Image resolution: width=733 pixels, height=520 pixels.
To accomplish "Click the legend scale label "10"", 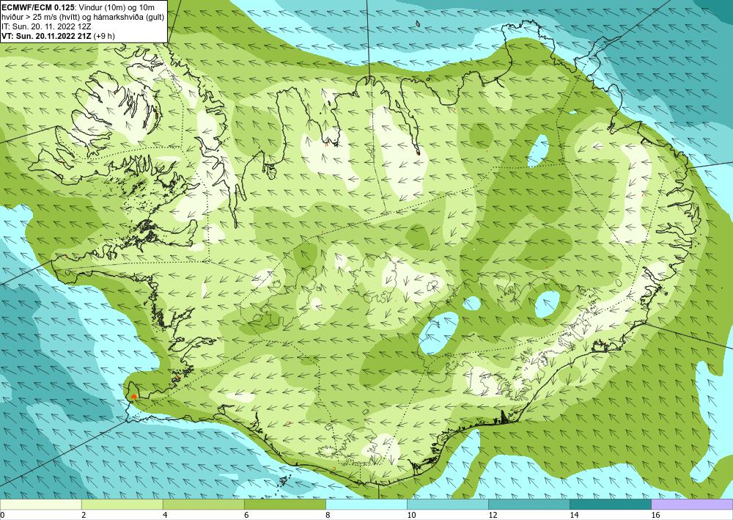I will click(x=411, y=516).
